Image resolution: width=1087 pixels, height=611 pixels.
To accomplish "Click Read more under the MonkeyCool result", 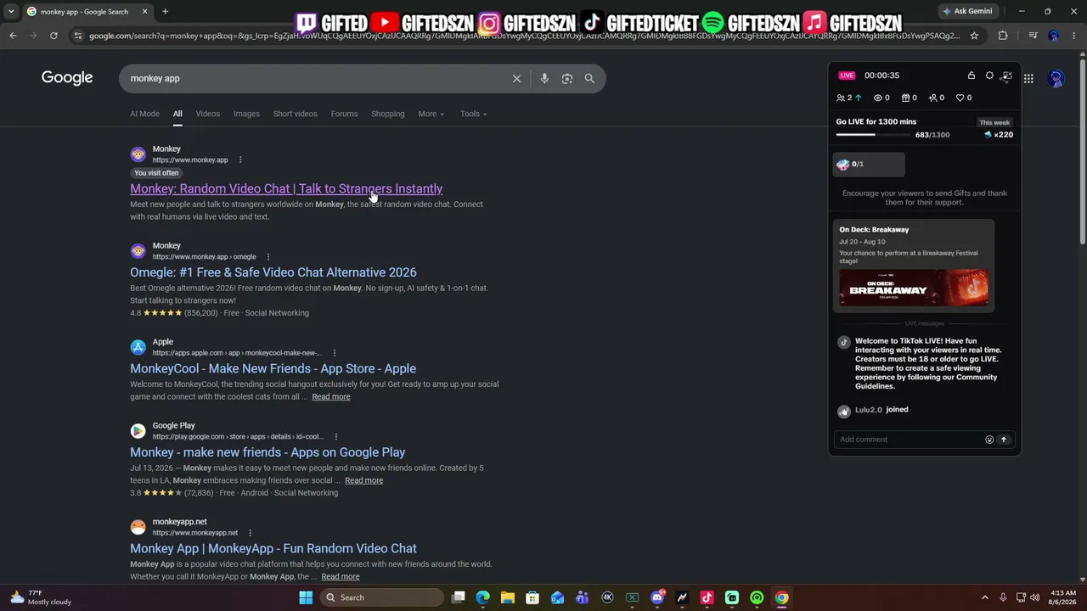I will (331, 397).
